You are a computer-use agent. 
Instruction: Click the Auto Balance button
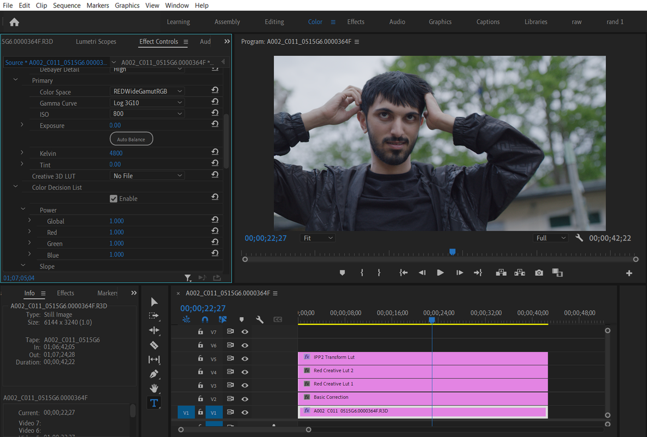tap(131, 139)
